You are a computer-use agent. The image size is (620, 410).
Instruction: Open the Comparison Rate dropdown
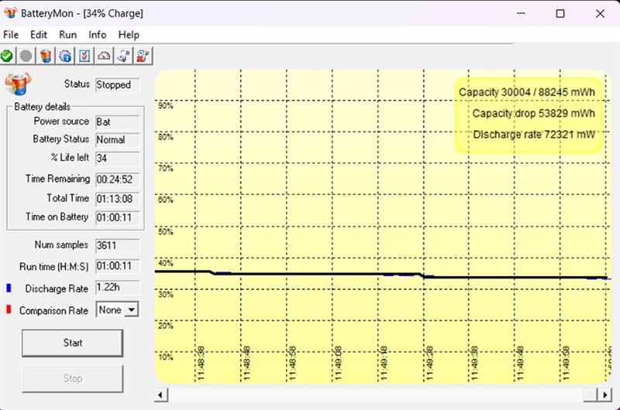click(130, 309)
